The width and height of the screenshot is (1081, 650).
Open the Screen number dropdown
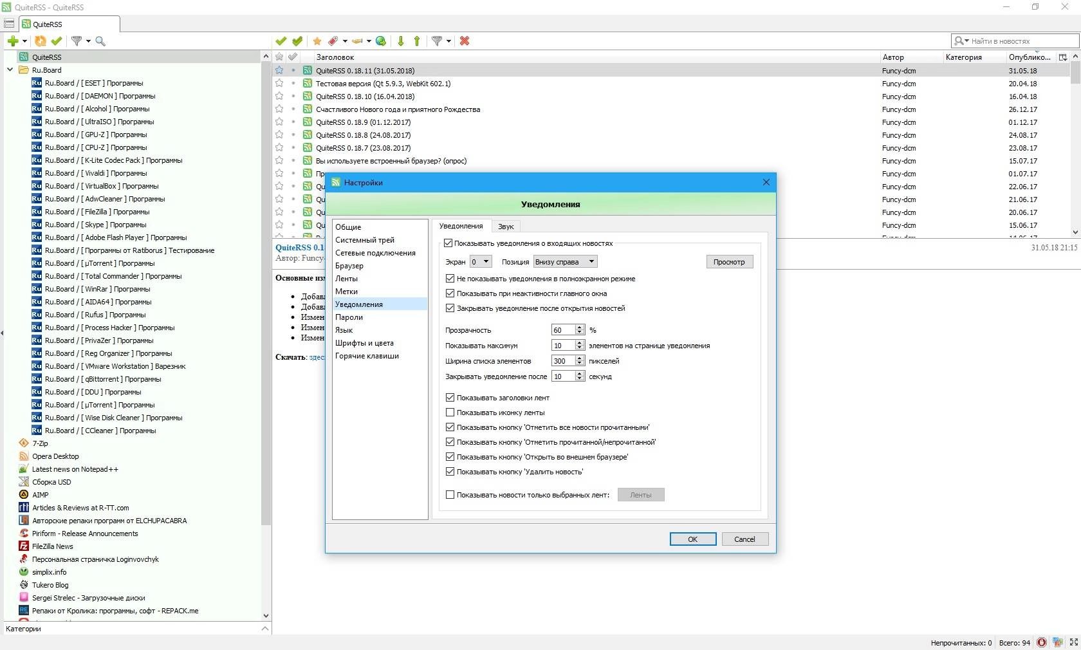coord(481,262)
